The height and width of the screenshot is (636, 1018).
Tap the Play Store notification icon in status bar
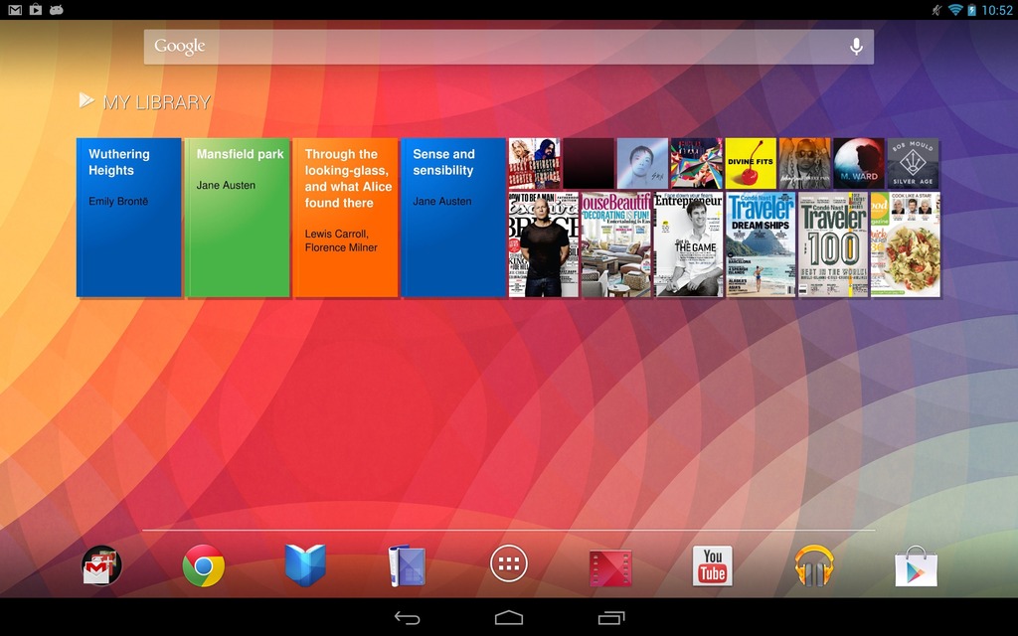(36, 10)
